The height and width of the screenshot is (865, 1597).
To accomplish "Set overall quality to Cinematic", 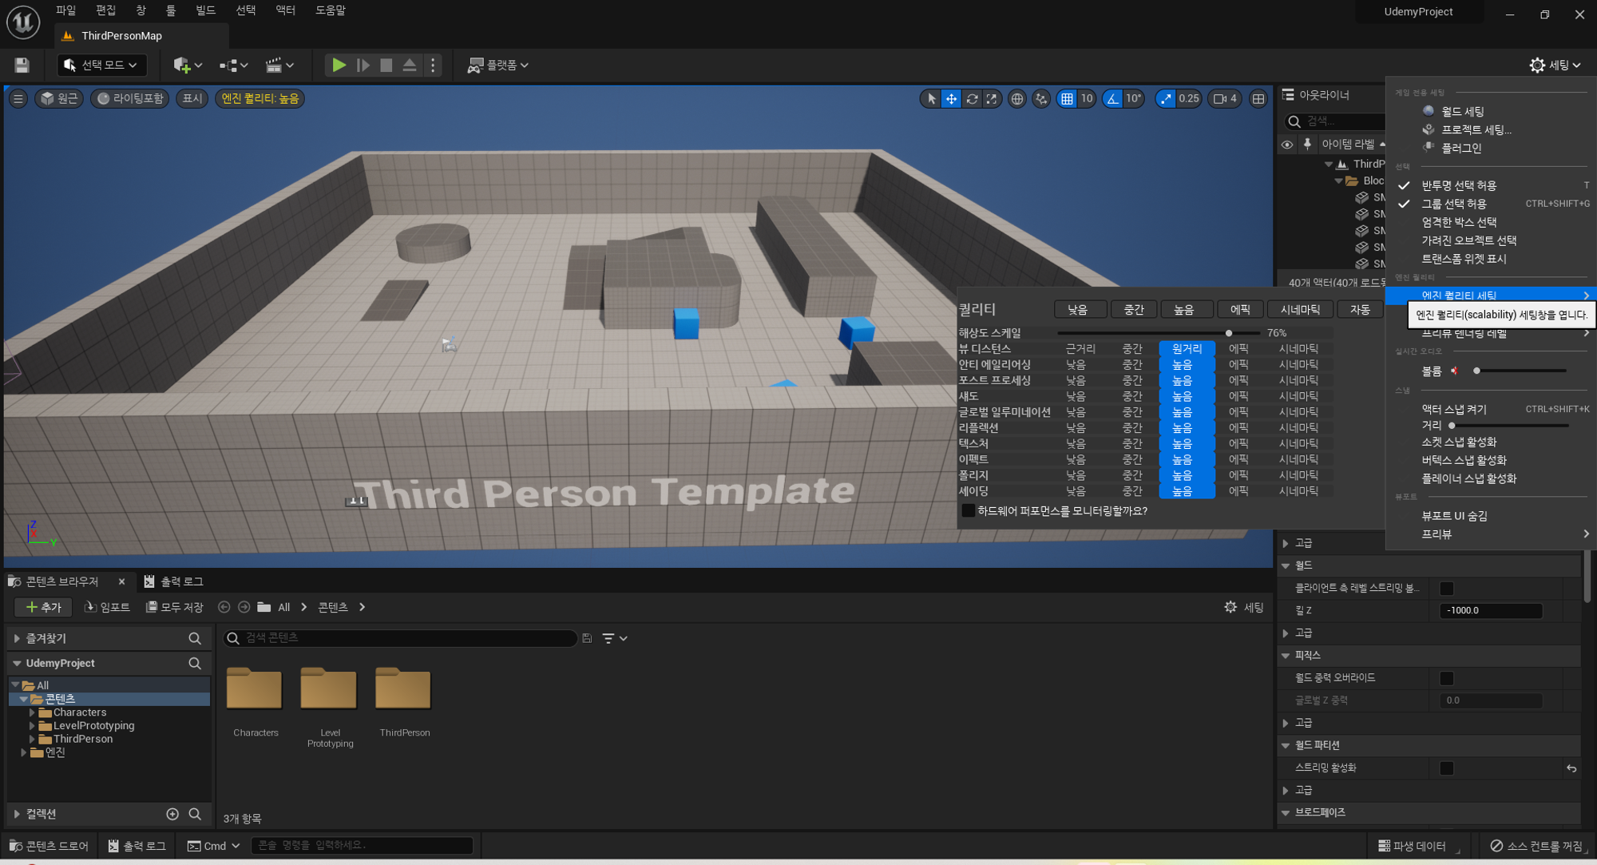I will [1300, 310].
